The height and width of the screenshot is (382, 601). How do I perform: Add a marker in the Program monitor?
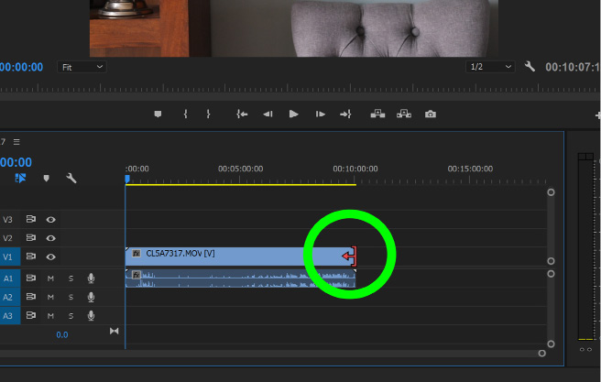point(158,115)
